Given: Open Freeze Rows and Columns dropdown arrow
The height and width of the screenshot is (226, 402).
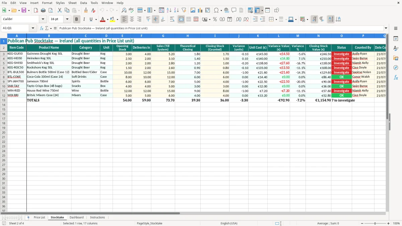Looking at the screenshot, I should point(262,10).
